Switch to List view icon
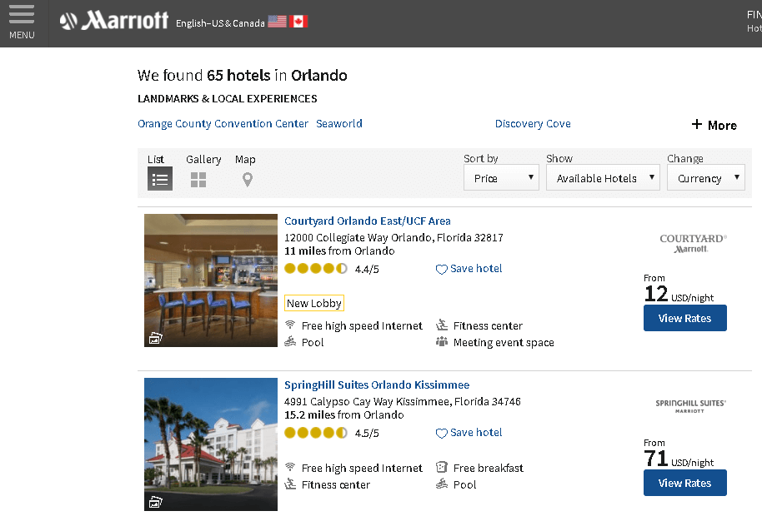 [x=160, y=179]
